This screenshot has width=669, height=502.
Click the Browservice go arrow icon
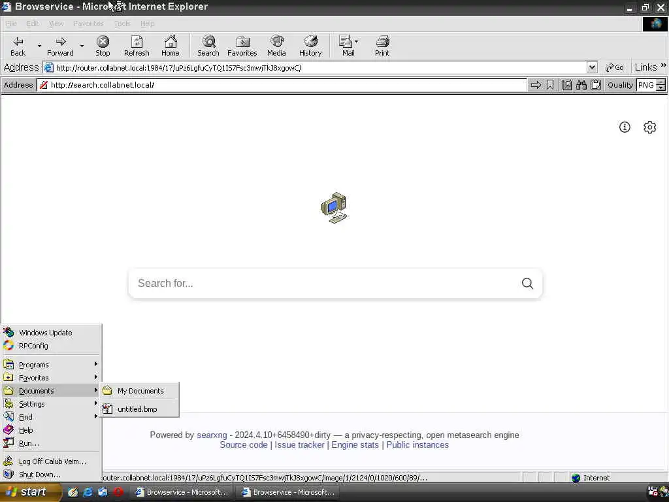coord(536,85)
